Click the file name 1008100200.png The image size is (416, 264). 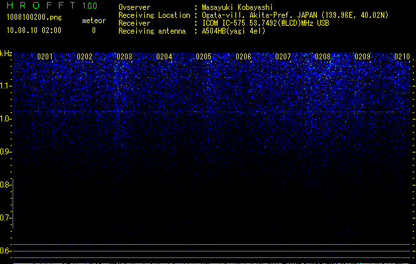[34, 18]
